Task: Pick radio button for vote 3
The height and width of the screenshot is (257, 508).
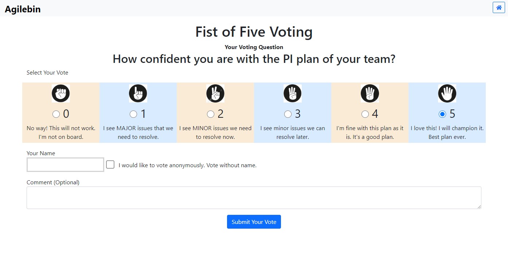Action: click(288, 114)
